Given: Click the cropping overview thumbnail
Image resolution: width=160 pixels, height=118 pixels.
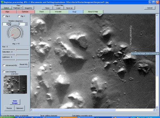Looking at the screenshot, I should tap(15, 84).
